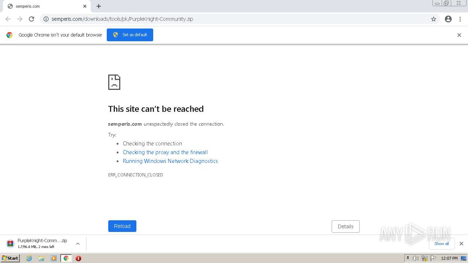
Task: Click Show desktop button on the taskbar
Action: point(464,258)
